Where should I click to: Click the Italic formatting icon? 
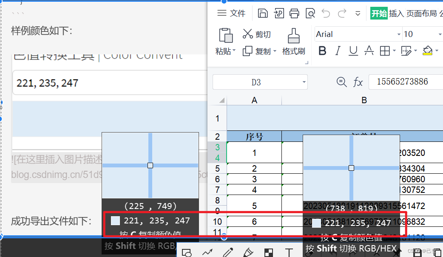(x=338, y=51)
